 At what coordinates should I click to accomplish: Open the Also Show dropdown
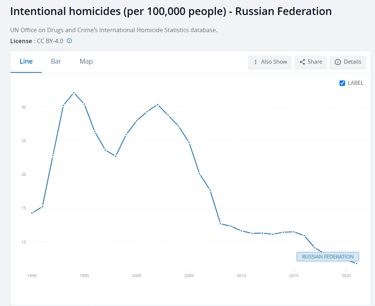[270, 62]
